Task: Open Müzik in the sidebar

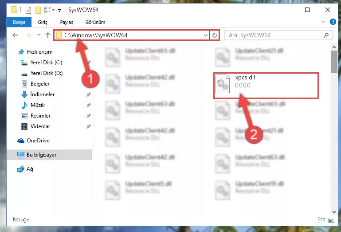Action: [x=37, y=105]
